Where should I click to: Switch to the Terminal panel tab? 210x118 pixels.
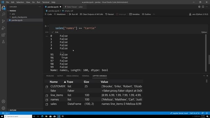[85, 76]
